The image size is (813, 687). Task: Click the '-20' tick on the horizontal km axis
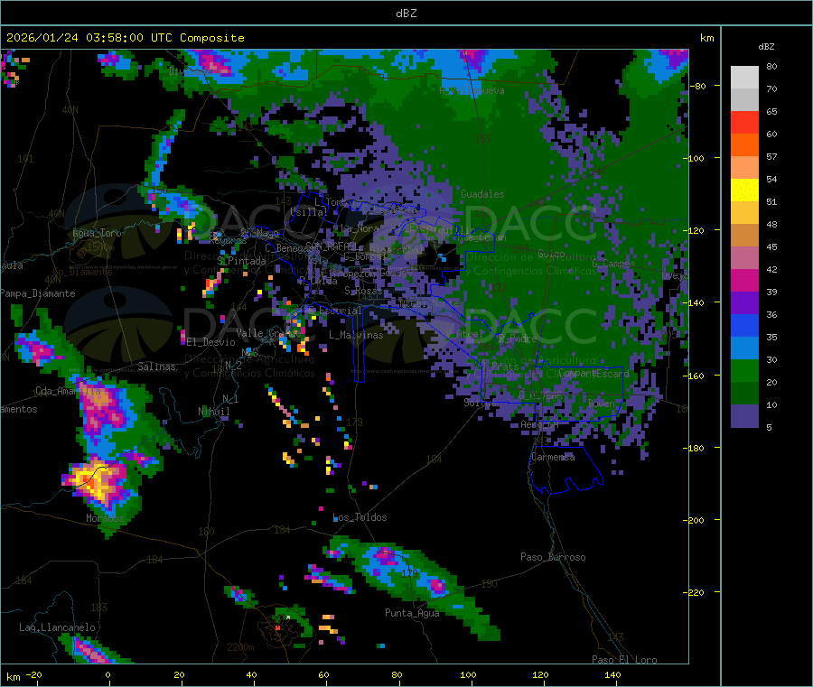coord(33,674)
